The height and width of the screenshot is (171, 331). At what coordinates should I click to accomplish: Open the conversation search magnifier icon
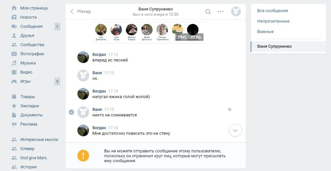tap(208, 11)
